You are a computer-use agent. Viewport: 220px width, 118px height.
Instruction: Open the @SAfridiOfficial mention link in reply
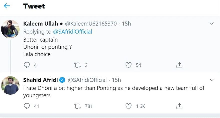pyautogui.click(x=72, y=32)
